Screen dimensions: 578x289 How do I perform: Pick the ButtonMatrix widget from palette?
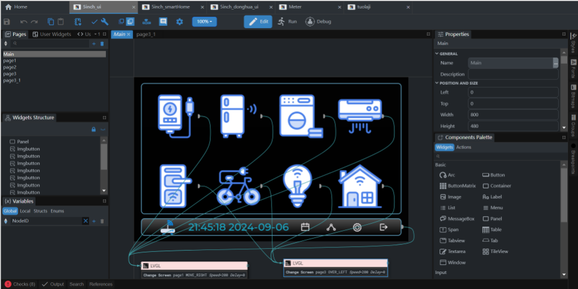pyautogui.click(x=458, y=186)
